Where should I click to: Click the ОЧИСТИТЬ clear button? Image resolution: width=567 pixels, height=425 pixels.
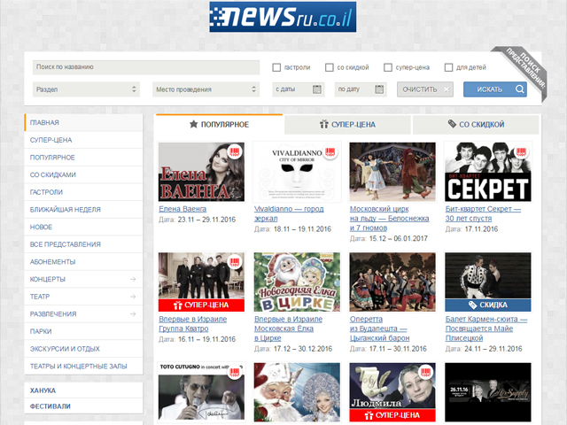[x=425, y=89]
